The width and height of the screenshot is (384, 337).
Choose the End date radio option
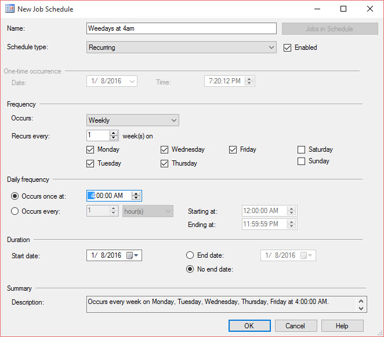pyautogui.click(x=190, y=255)
